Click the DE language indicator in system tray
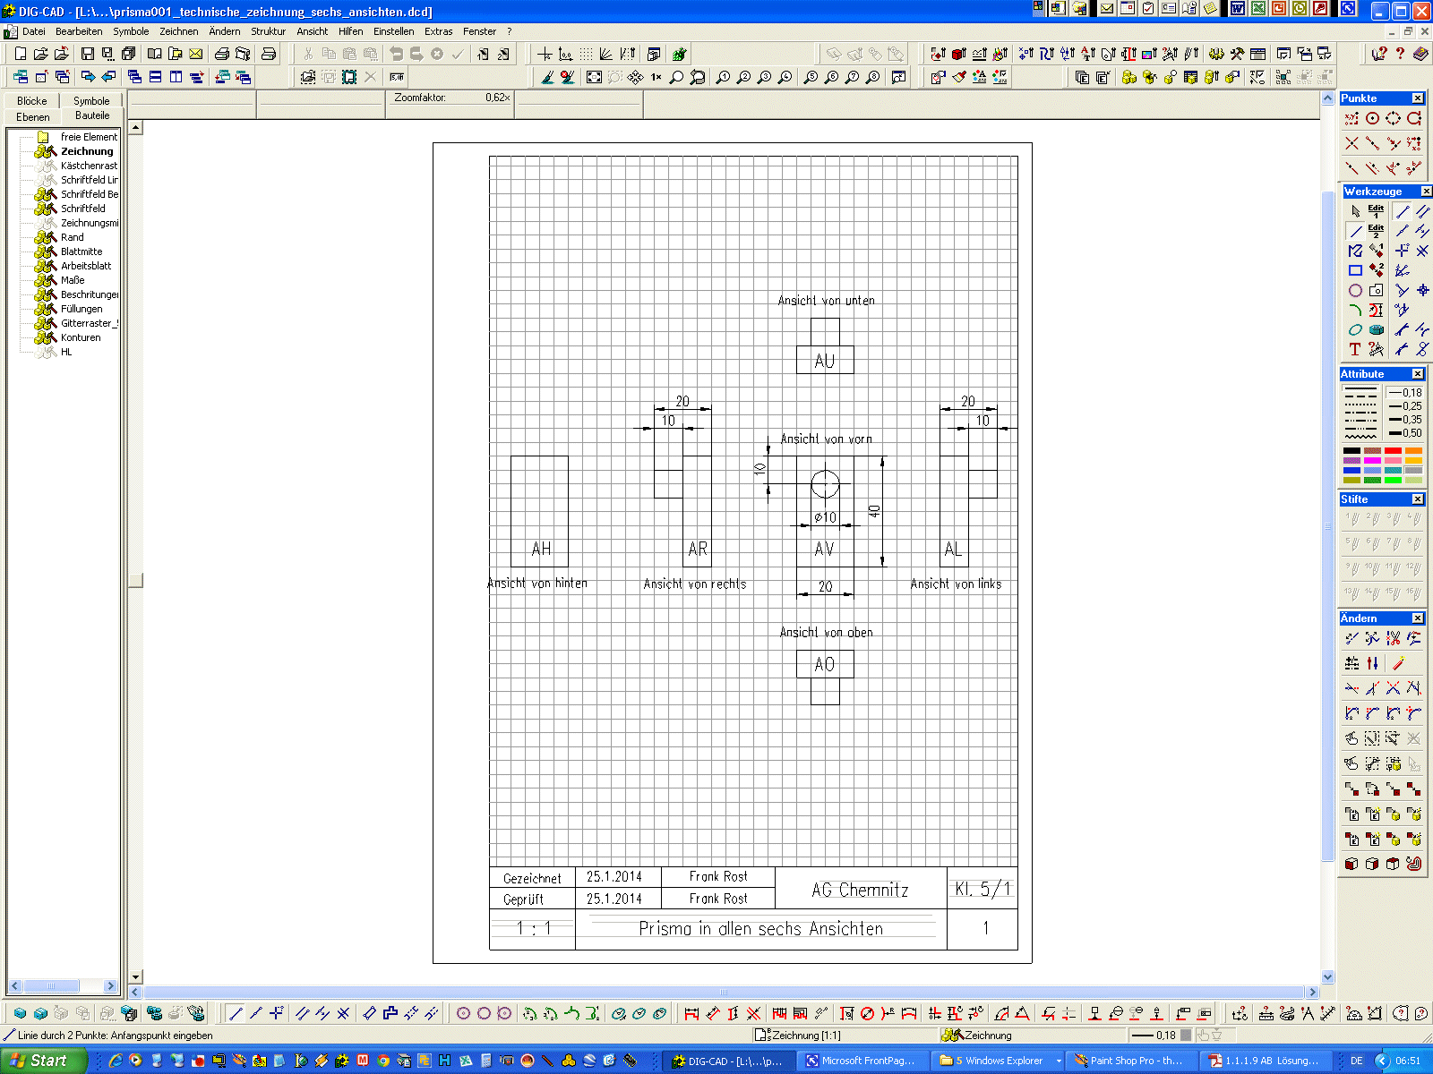The height and width of the screenshot is (1074, 1433). [x=1356, y=1061]
